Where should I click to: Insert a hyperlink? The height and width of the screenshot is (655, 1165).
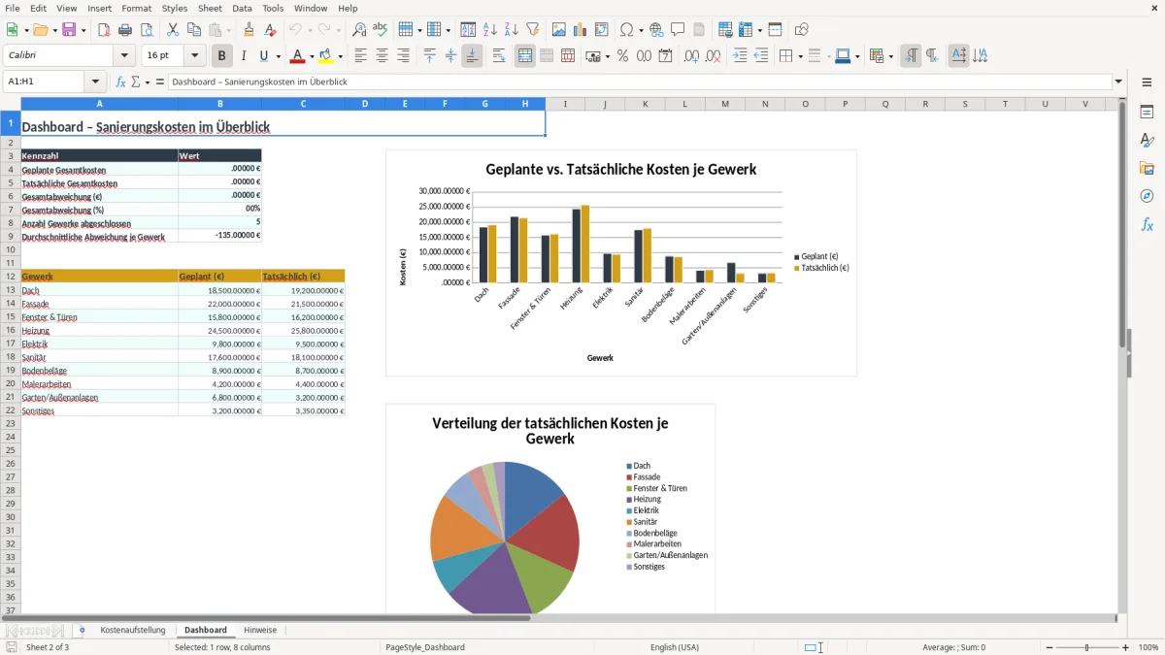(x=657, y=30)
